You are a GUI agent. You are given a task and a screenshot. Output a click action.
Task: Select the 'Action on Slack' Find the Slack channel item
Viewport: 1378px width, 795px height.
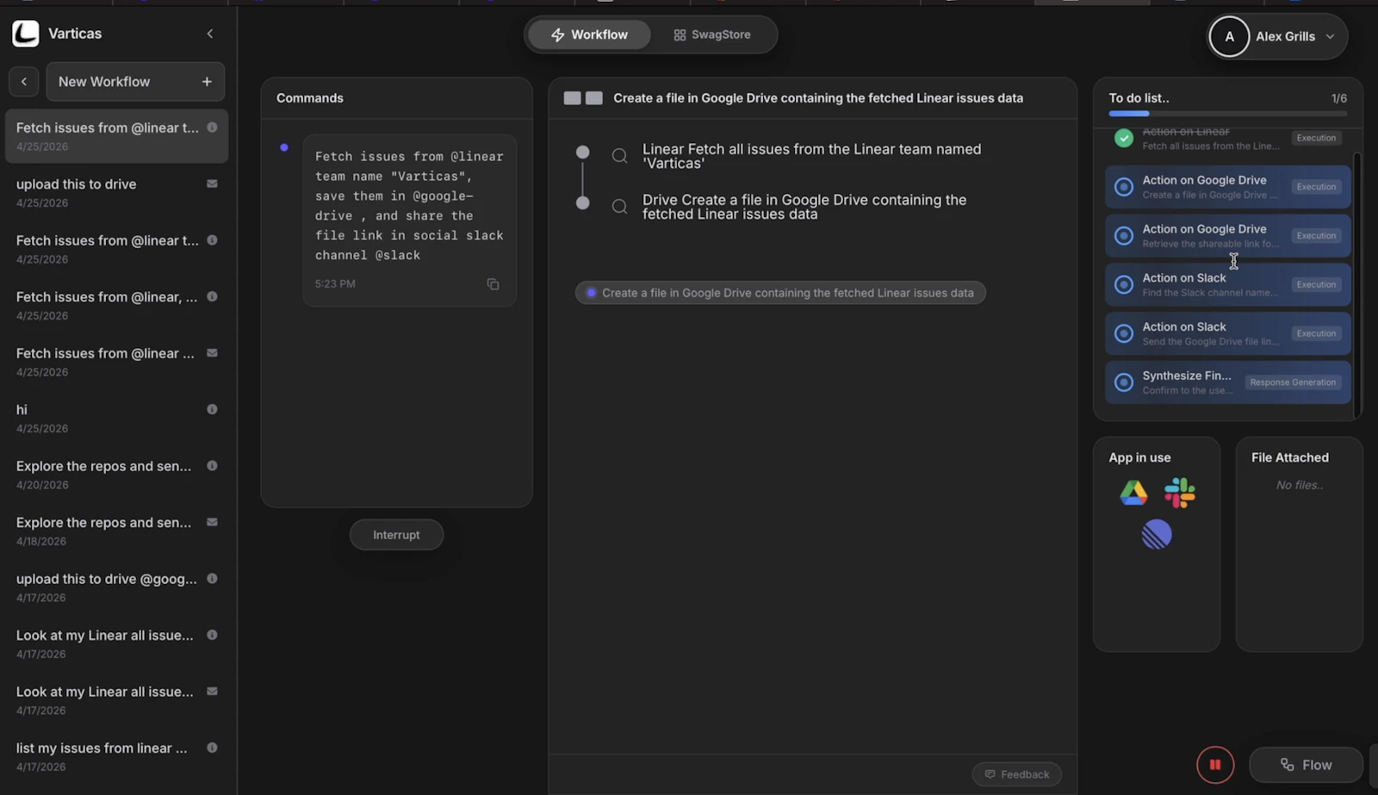pyautogui.click(x=1227, y=284)
